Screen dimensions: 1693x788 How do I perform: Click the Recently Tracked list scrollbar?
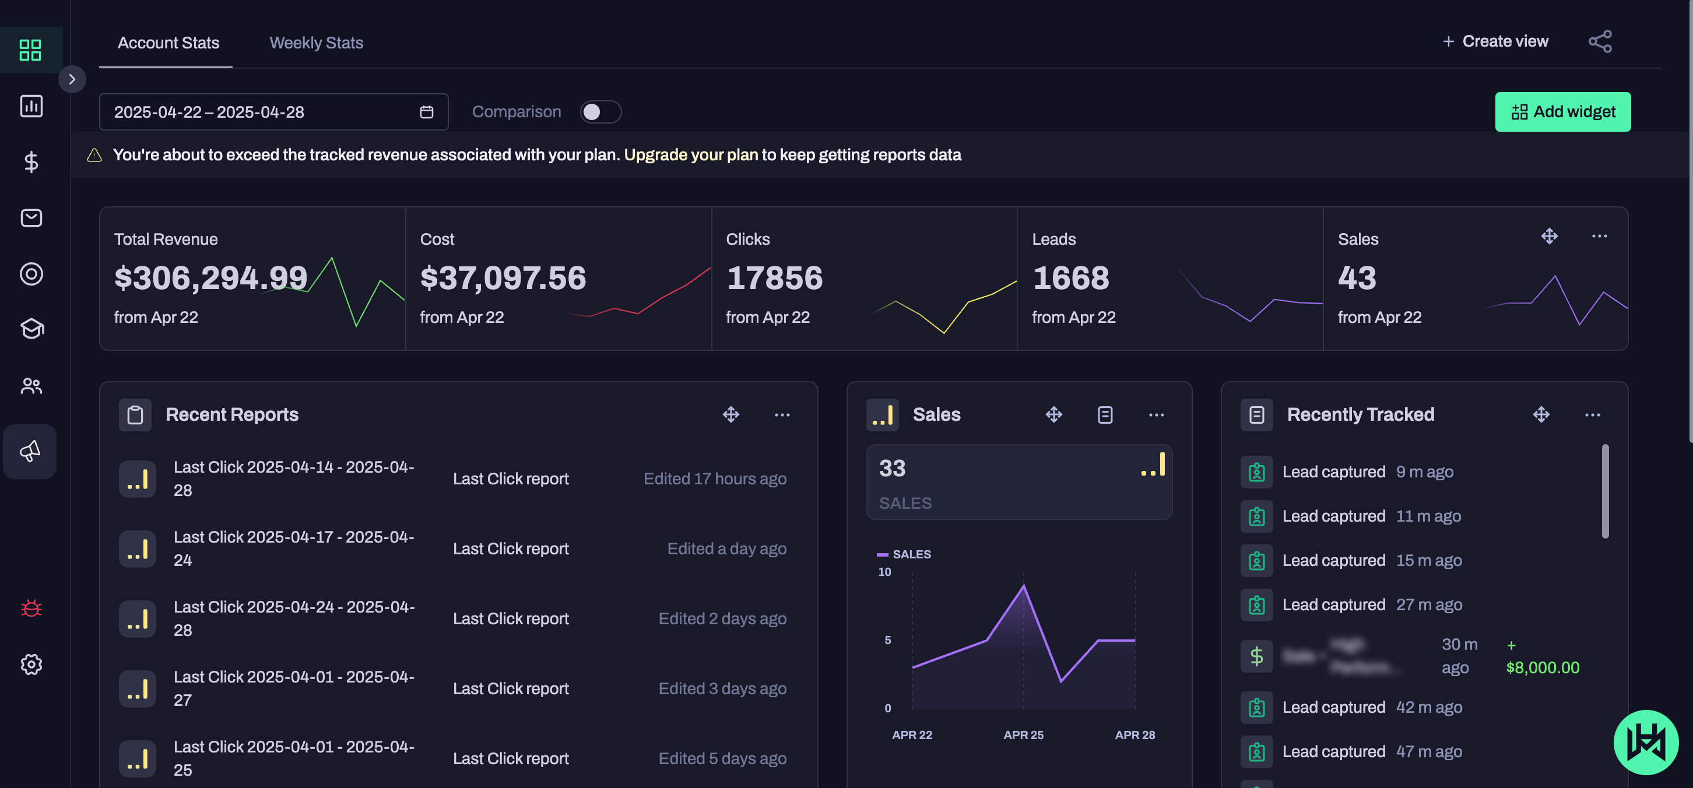pyautogui.click(x=1604, y=491)
